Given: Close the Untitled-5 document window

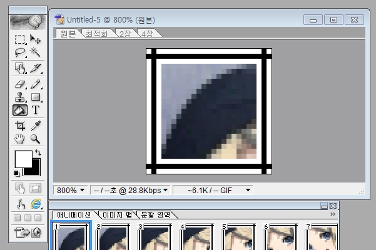Looking at the screenshot, I should (354, 20).
